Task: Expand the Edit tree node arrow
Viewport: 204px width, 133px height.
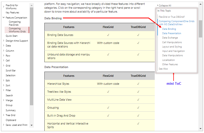Action: (x=4, y=80)
